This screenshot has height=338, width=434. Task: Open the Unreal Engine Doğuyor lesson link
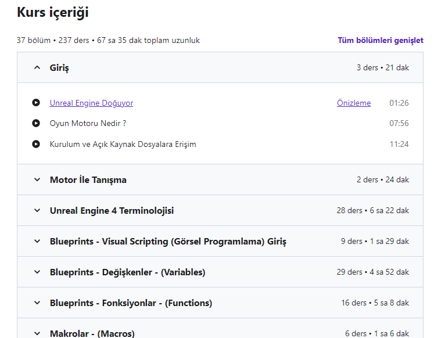point(91,103)
